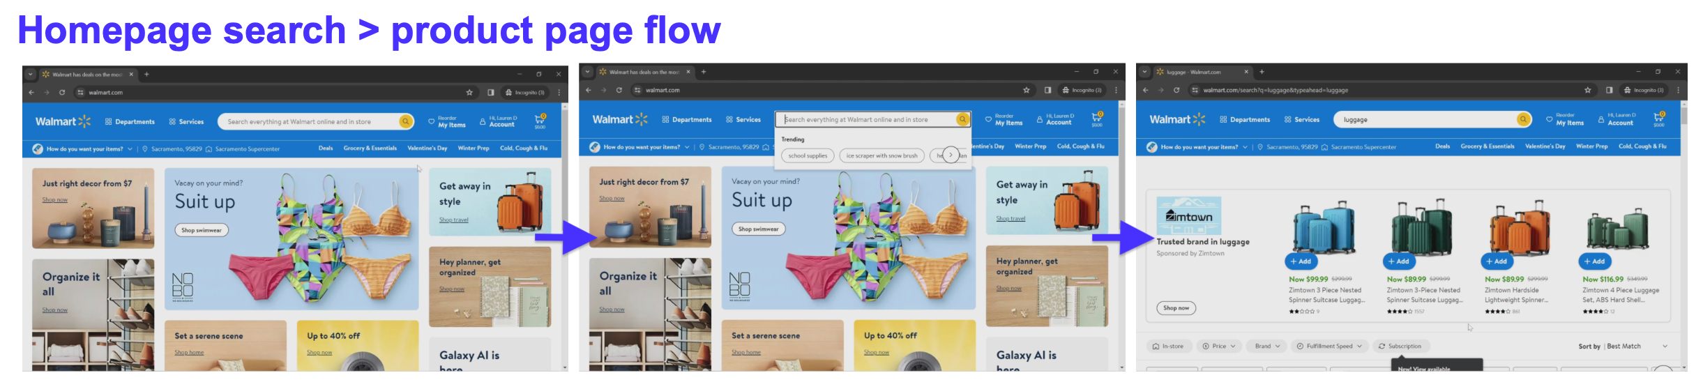Bookmark page with star icon in middle window
The image size is (1703, 389).
coord(1027,90)
